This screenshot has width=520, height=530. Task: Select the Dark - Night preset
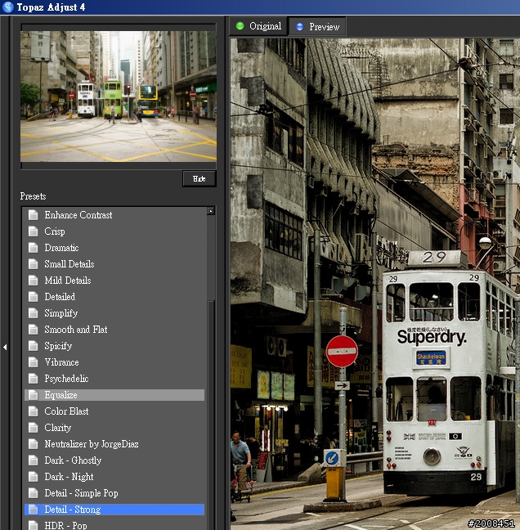tap(114, 477)
